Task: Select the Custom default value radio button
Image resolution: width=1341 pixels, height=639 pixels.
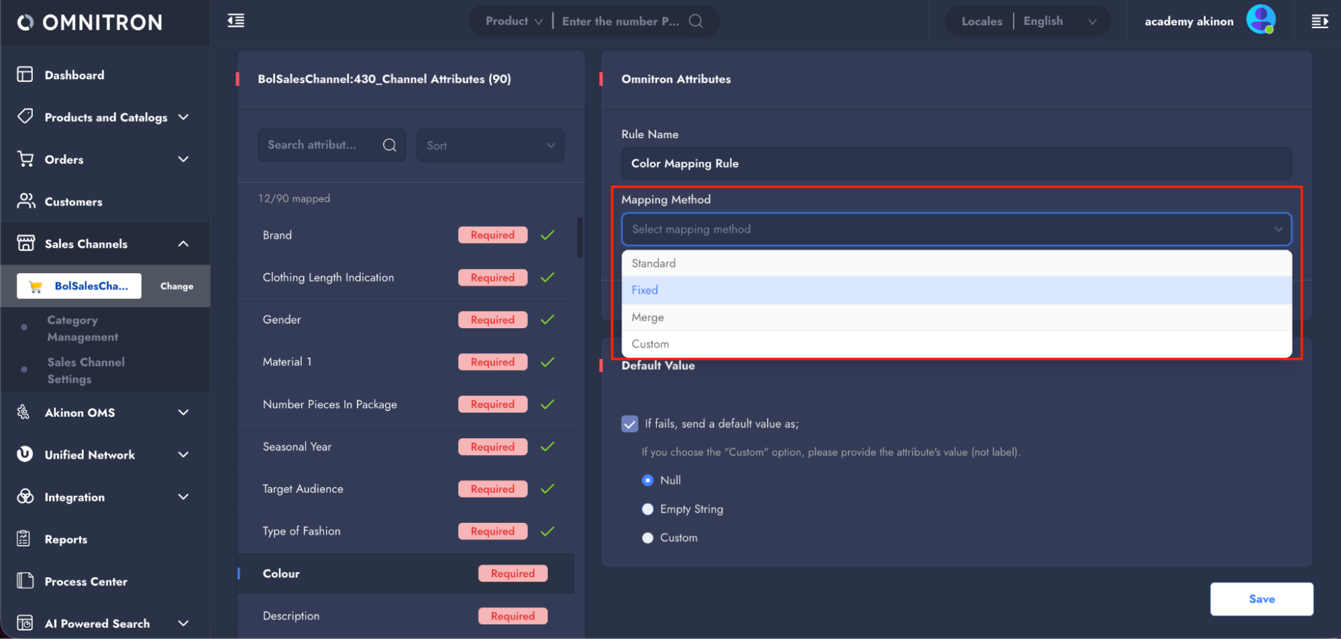Action: click(x=647, y=538)
